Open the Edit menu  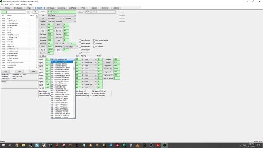[x=7, y=5]
